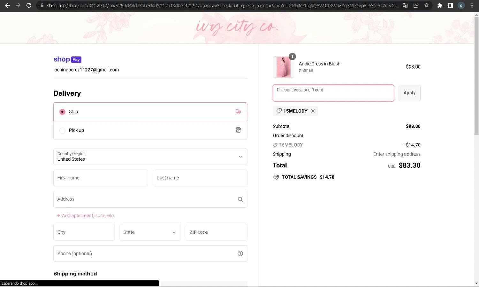Select the Ship delivery radio button

62,112
